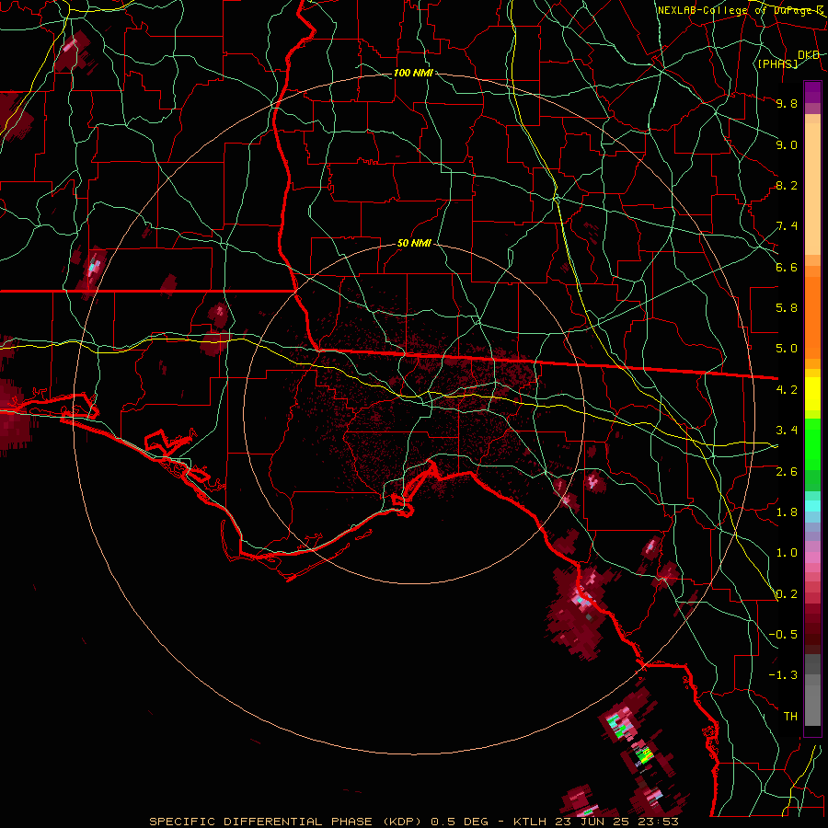Click the "50 NMI" range ring label
Screen dimensions: 828x828
click(414, 243)
